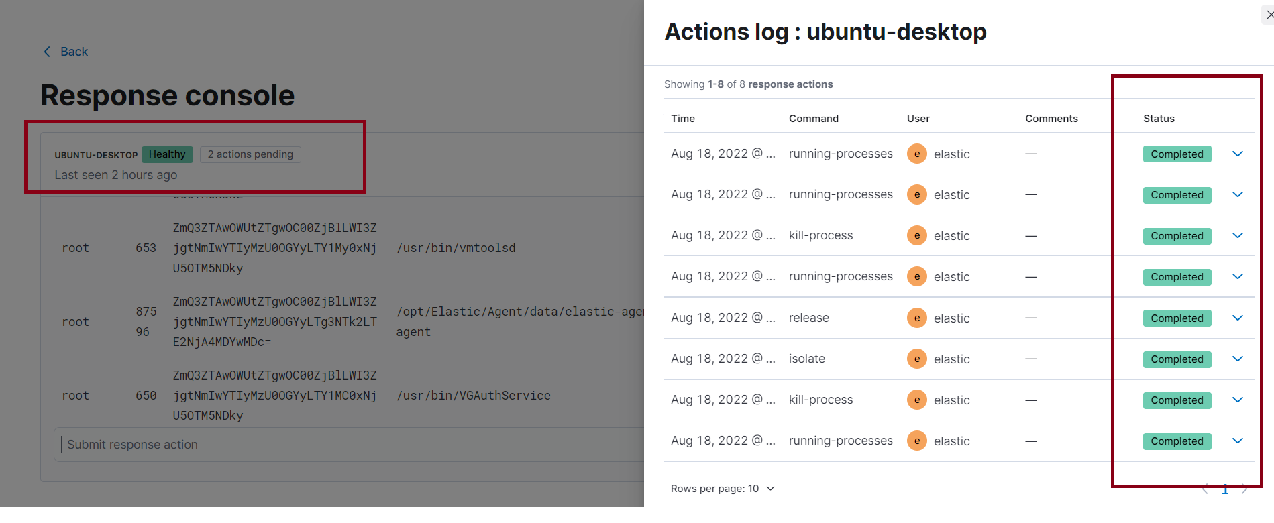Screen dimensions: 1274x523
Task: Click the Command column header
Action: pos(813,118)
